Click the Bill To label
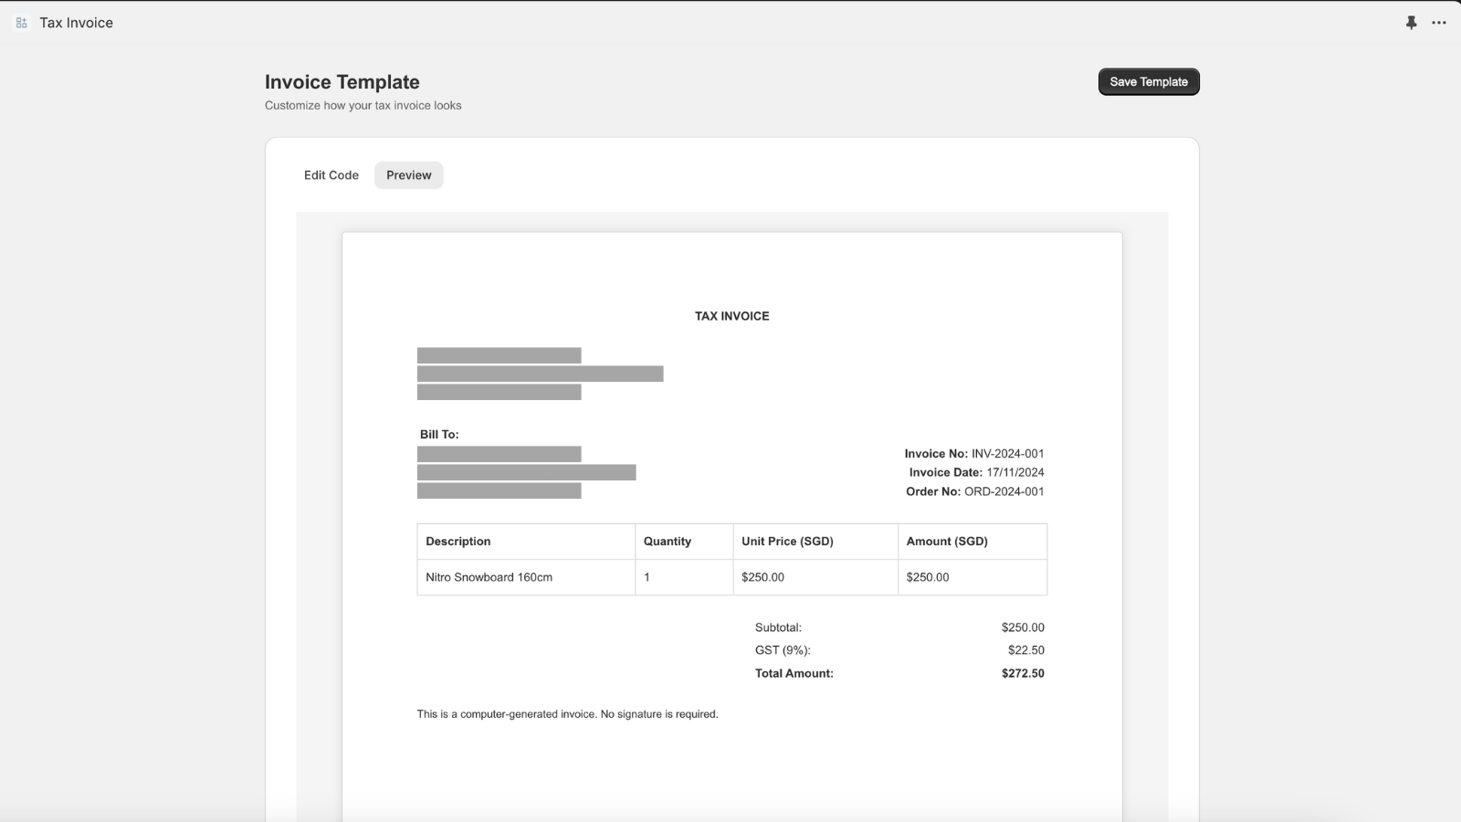 [440, 434]
